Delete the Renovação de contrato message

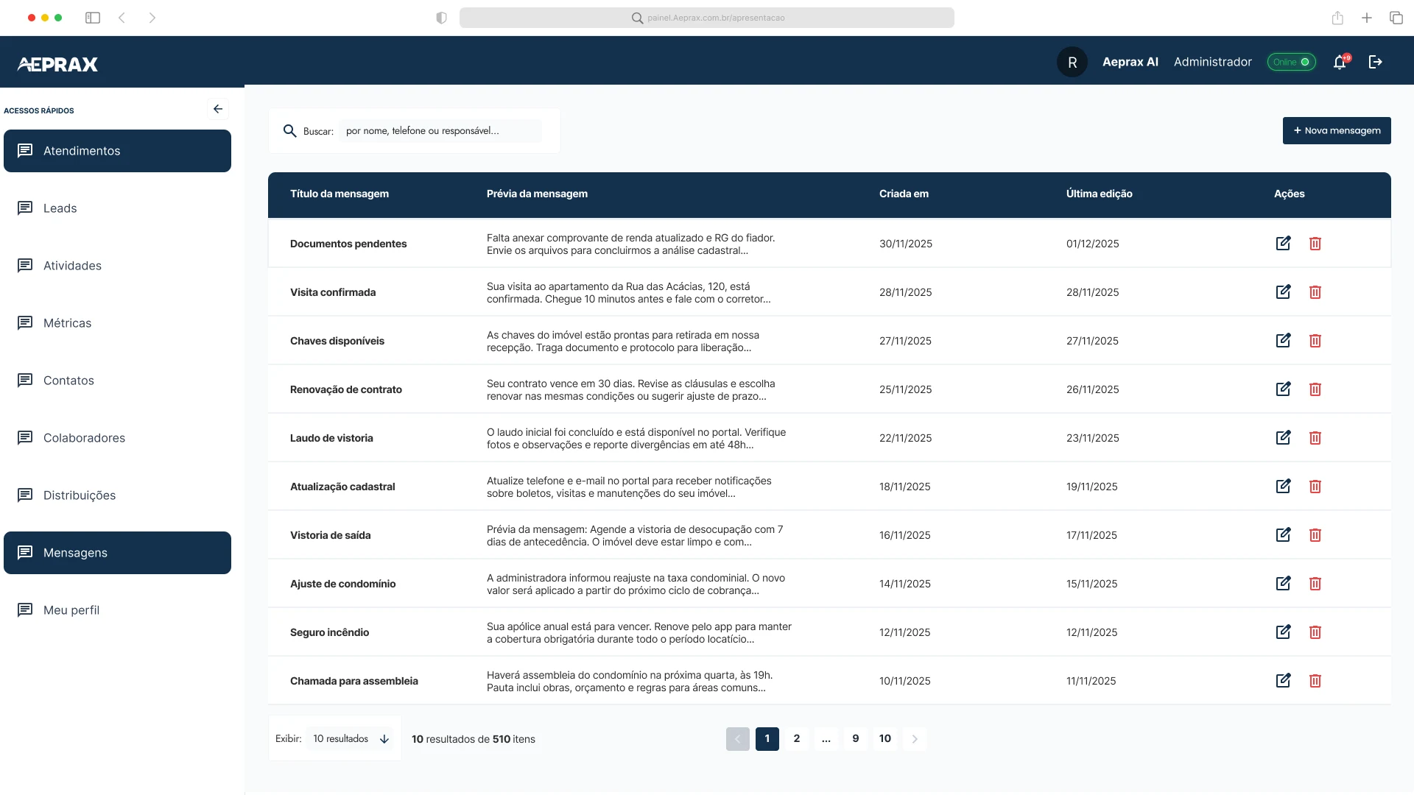tap(1315, 389)
